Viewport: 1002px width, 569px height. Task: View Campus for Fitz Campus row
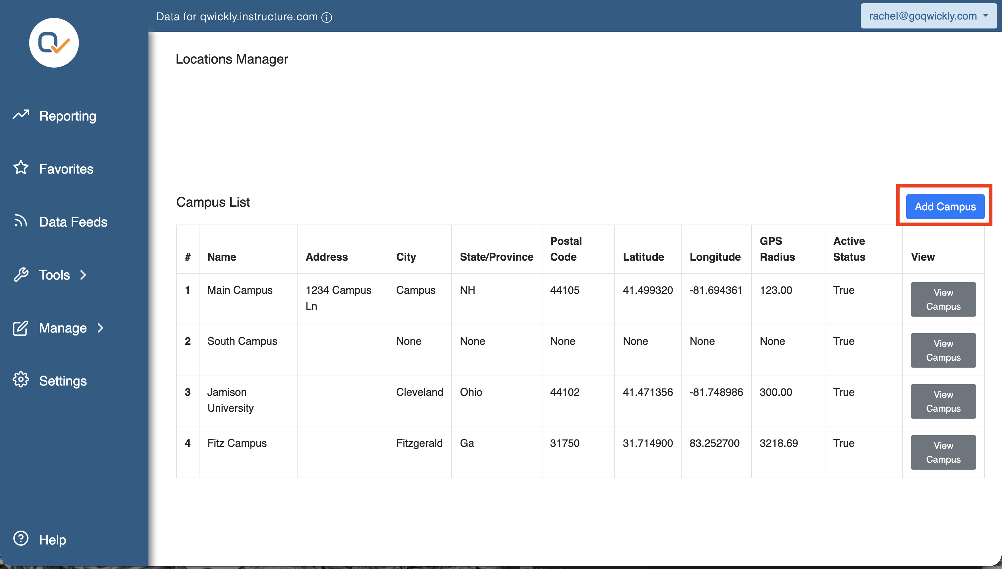[943, 452]
